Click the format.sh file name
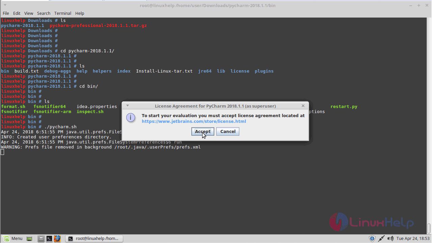 [x=13, y=106]
